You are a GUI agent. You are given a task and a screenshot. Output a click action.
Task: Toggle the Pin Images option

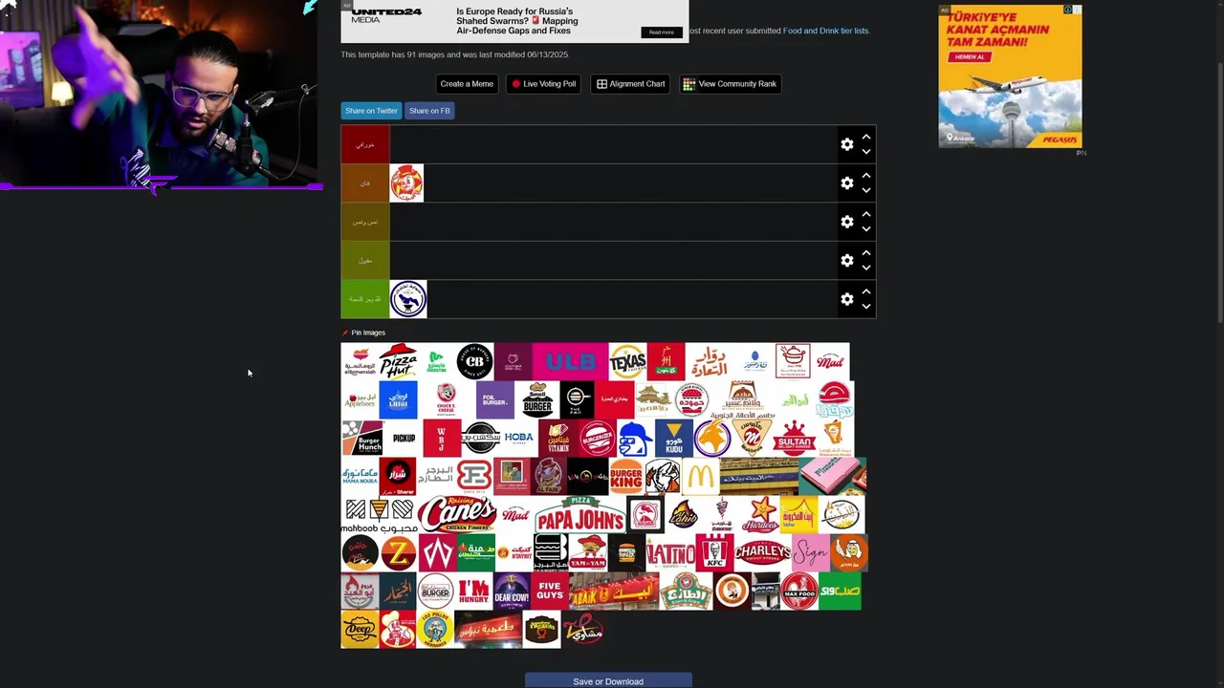click(363, 333)
